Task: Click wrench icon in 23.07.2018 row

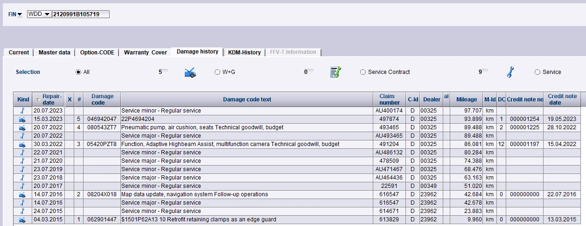Action: 22,178
